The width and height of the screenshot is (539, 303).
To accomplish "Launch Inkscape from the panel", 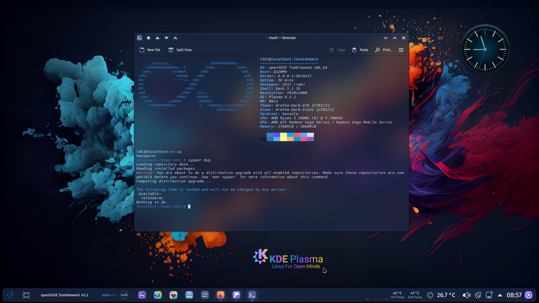I will 173,295.
